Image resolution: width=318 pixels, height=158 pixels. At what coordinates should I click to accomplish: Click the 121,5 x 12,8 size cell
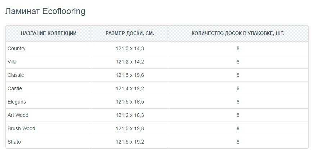point(130,128)
